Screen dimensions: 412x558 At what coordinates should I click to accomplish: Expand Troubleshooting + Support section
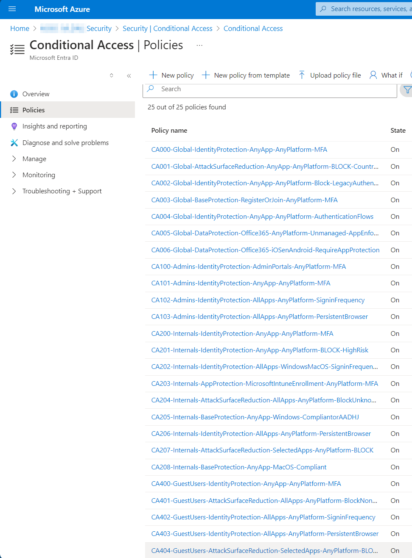pos(14,191)
